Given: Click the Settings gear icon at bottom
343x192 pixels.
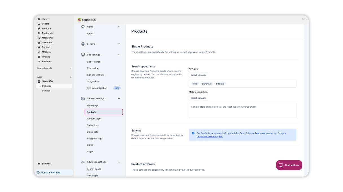Looking at the screenshot, I should point(39,164).
